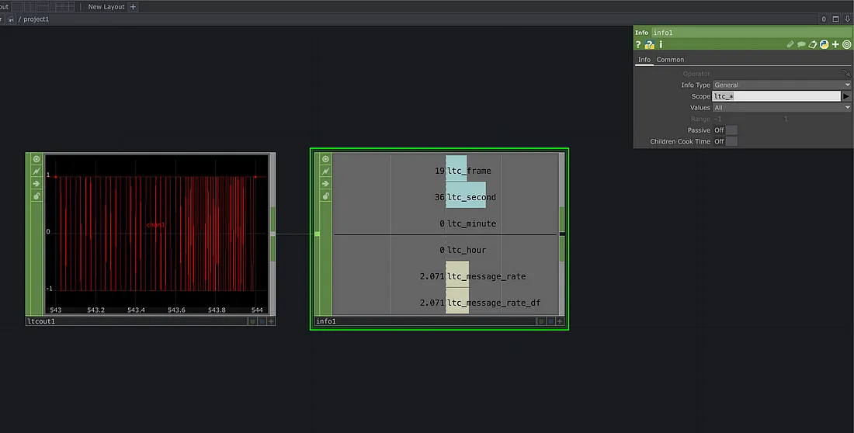Click the Operator parameter arrow picker icon

[845, 73]
